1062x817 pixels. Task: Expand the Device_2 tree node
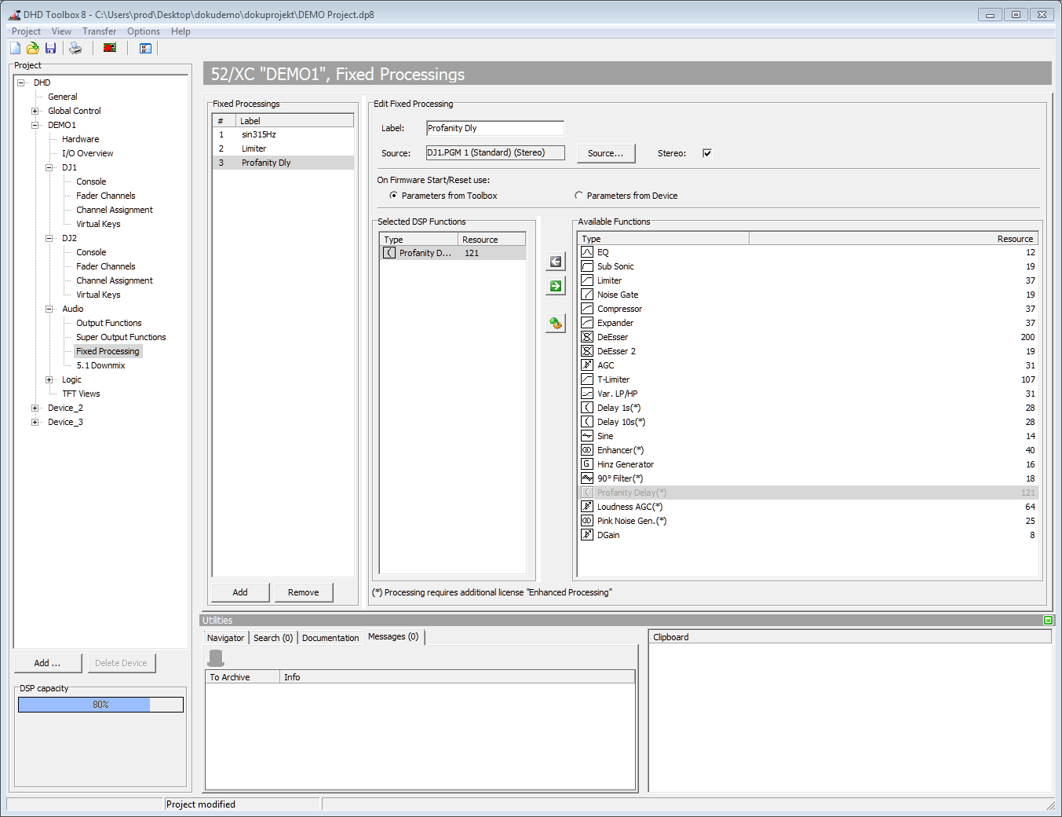35,408
